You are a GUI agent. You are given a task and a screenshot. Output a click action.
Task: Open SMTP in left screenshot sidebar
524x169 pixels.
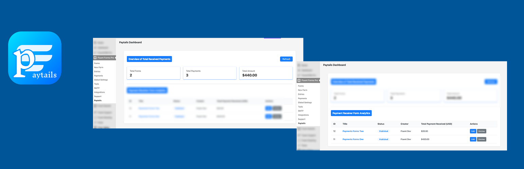pos(97,88)
